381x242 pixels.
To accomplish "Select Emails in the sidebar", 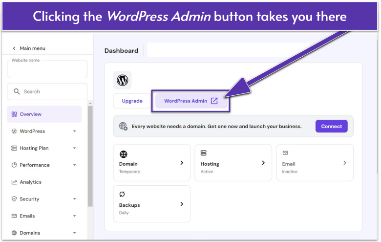I will tap(44, 216).
